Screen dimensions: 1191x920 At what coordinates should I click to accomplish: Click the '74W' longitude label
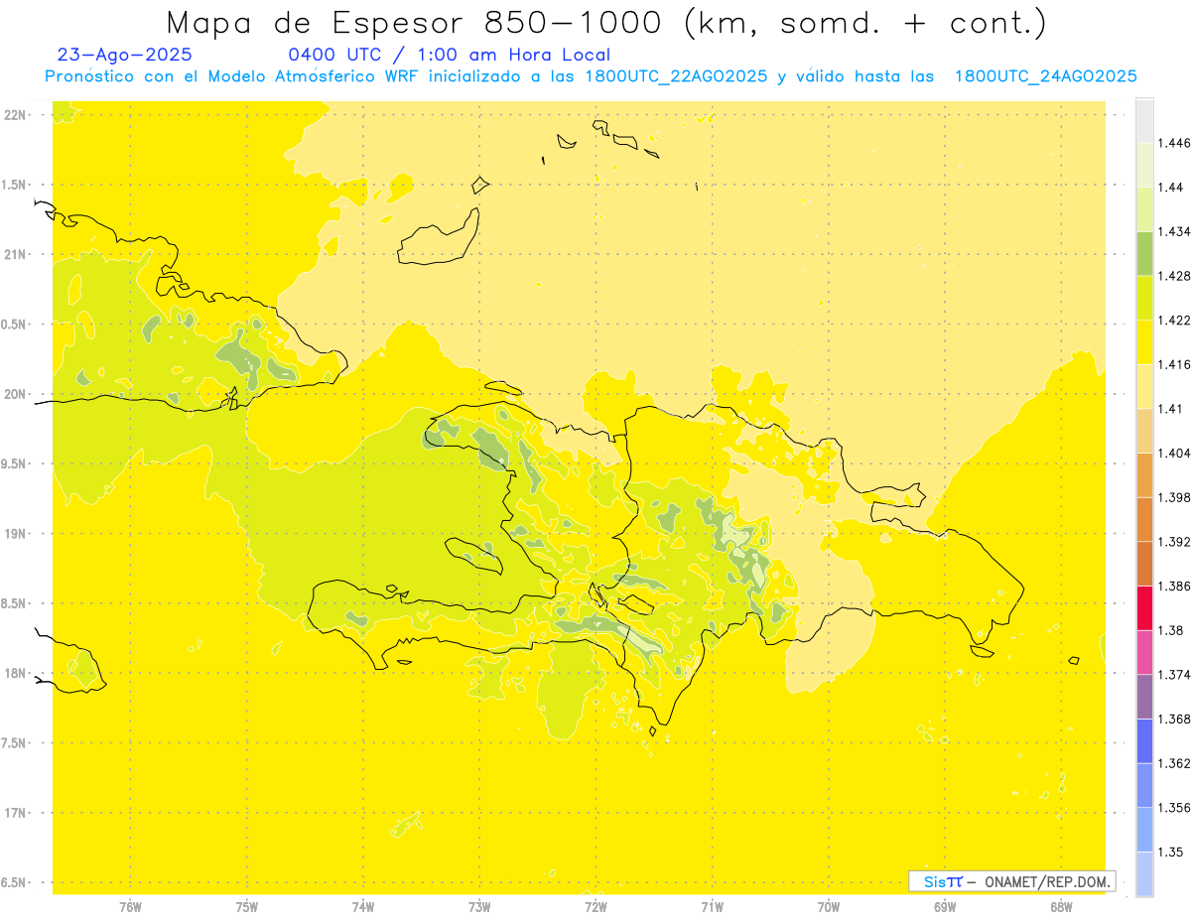point(363,907)
